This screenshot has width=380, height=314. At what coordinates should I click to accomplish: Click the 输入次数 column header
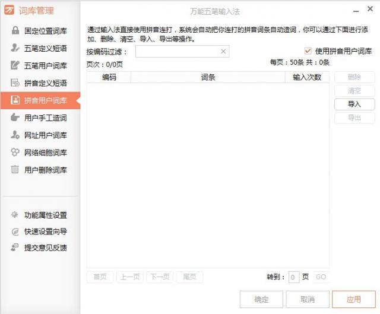coord(307,77)
